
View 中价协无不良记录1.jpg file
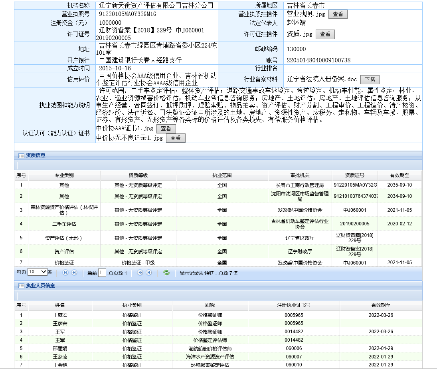(x=176, y=138)
